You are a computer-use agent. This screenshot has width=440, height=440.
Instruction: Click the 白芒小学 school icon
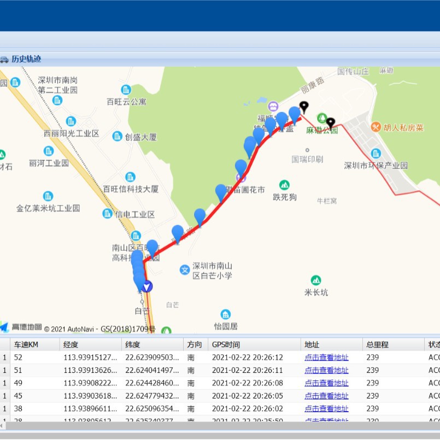tap(185, 270)
